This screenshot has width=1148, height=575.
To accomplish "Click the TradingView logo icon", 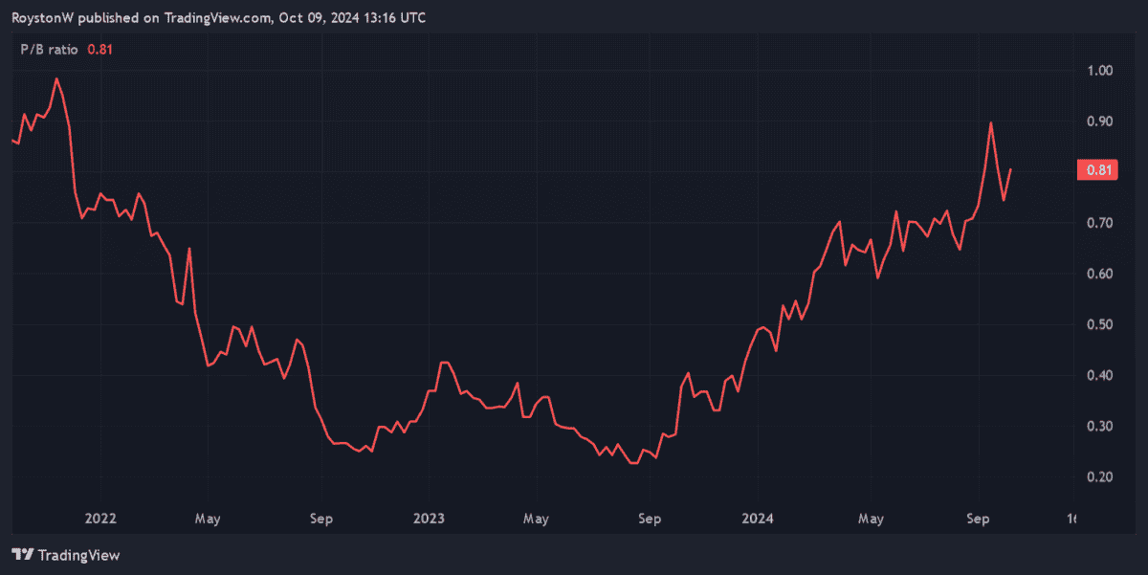I will coord(23,555).
